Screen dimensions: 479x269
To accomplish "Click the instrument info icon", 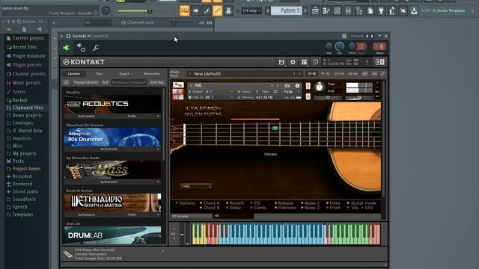I will [x=297, y=86].
